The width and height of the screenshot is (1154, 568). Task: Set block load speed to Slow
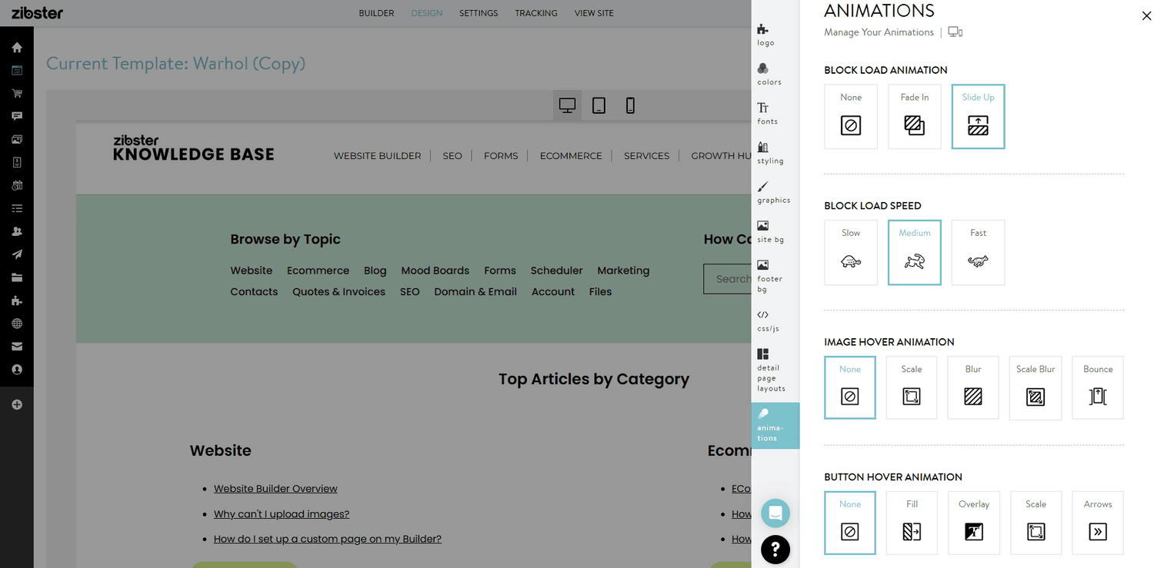[x=851, y=253]
